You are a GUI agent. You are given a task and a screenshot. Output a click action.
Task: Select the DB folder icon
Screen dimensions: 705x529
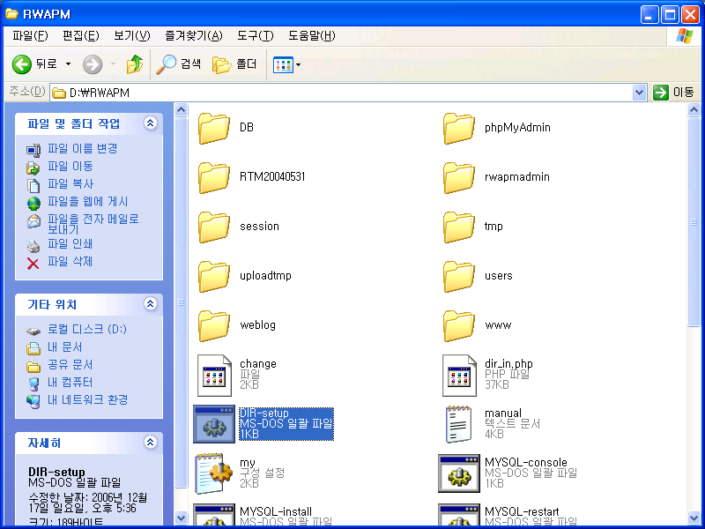click(x=214, y=128)
